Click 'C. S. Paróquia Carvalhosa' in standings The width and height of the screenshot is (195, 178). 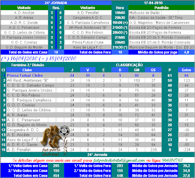[x=29, y=100]
